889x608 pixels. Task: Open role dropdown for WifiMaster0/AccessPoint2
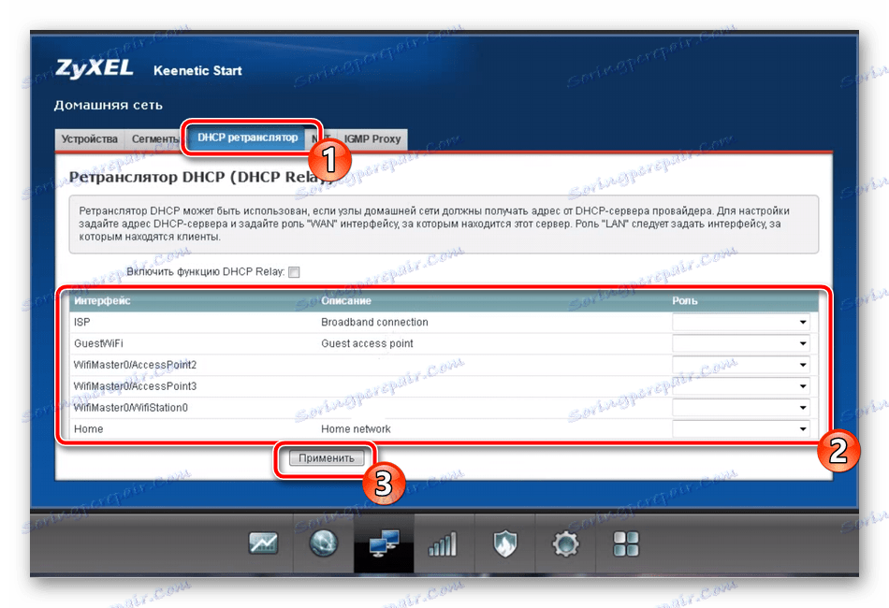pos(741,365)
